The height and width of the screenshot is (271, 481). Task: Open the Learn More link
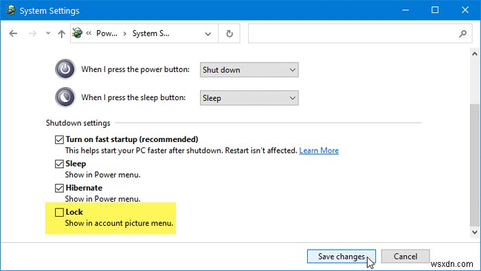pyautogui.click(x=319, y=150)
